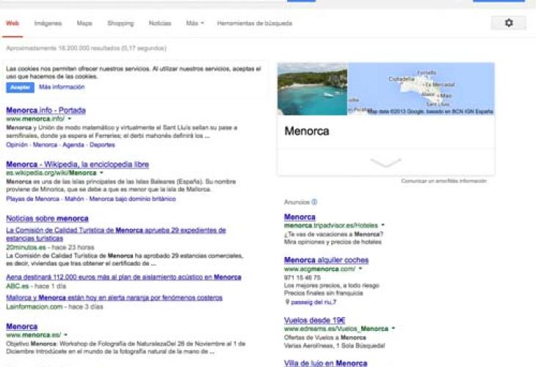Screen dimensions: 536x367
Task: Switch to the Shopping tab
Action: point(120,23)
